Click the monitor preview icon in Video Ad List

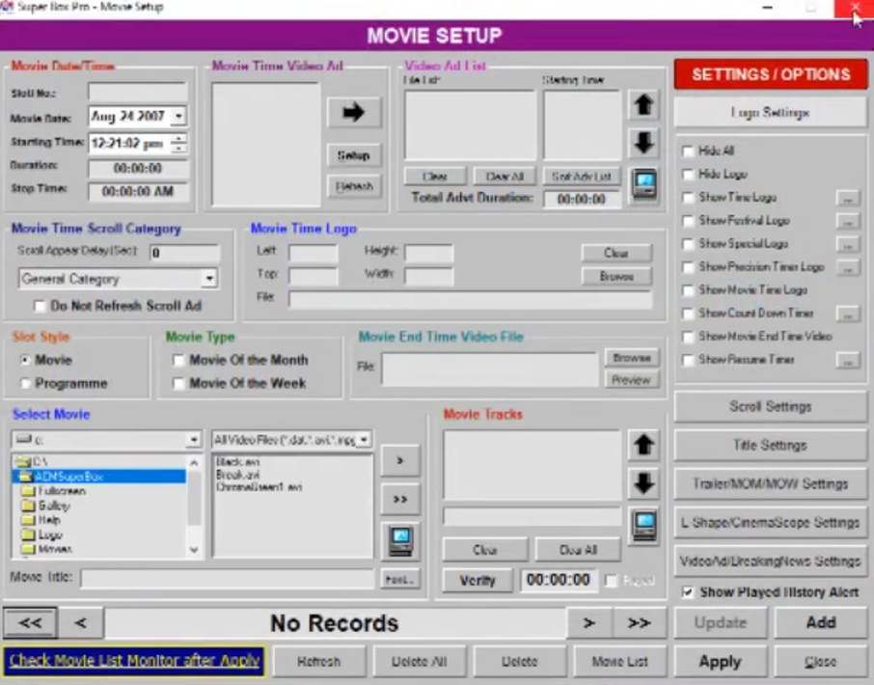[643, 183]
